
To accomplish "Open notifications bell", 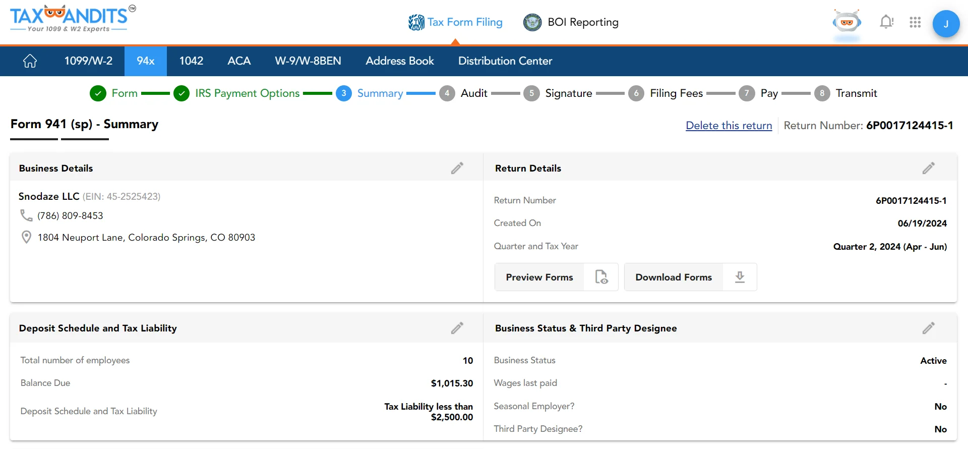I will pyautogui.click(x=886, y=22).
